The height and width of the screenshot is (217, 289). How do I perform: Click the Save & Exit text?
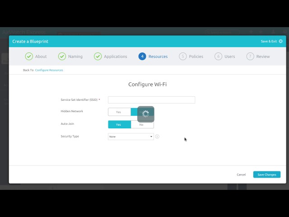(x=269, y=41)
